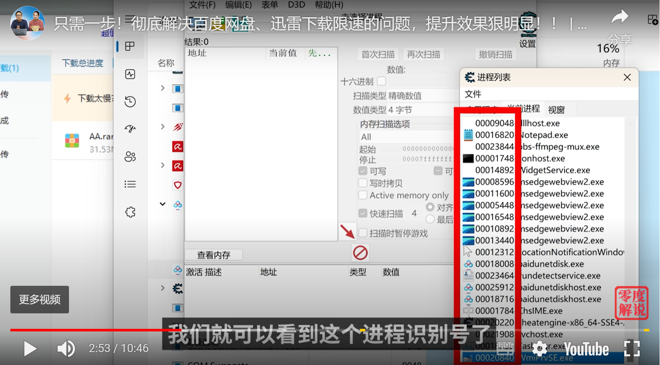Click the AA.rar archive icon
660x365 pixels.
point(72,141)
